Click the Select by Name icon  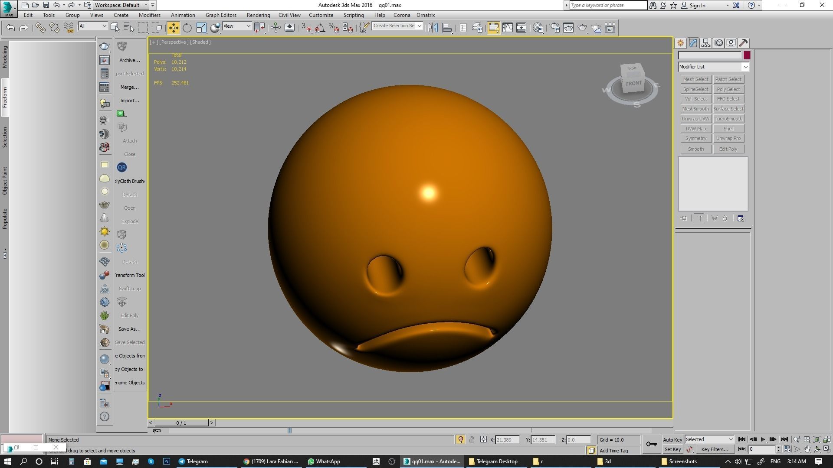tap(129, 28)
